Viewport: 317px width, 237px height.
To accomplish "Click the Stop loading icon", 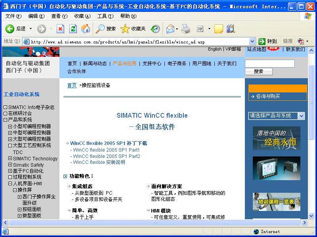I will [60, 29].
